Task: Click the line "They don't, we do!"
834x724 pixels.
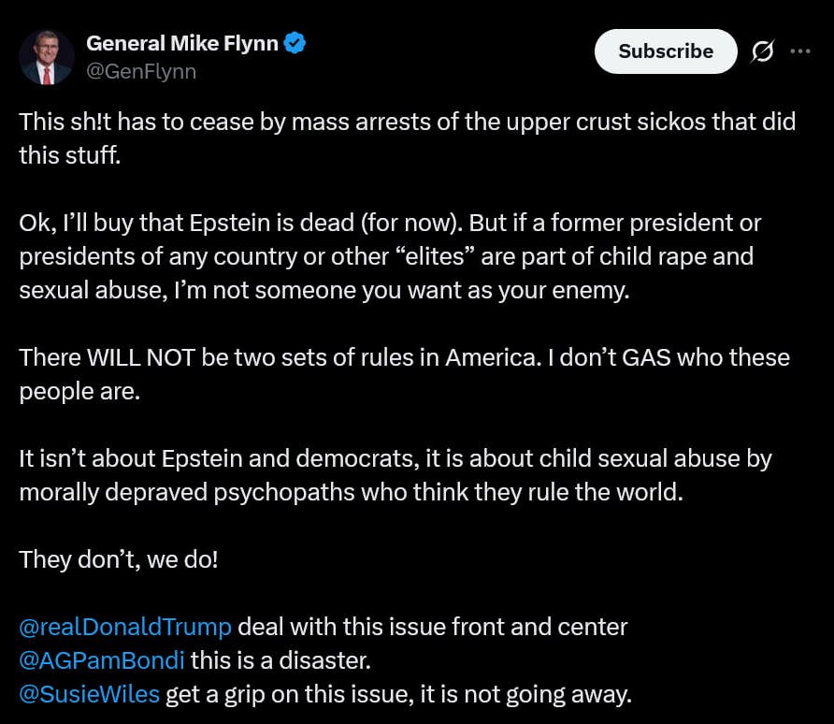Action: pos(119,559)
